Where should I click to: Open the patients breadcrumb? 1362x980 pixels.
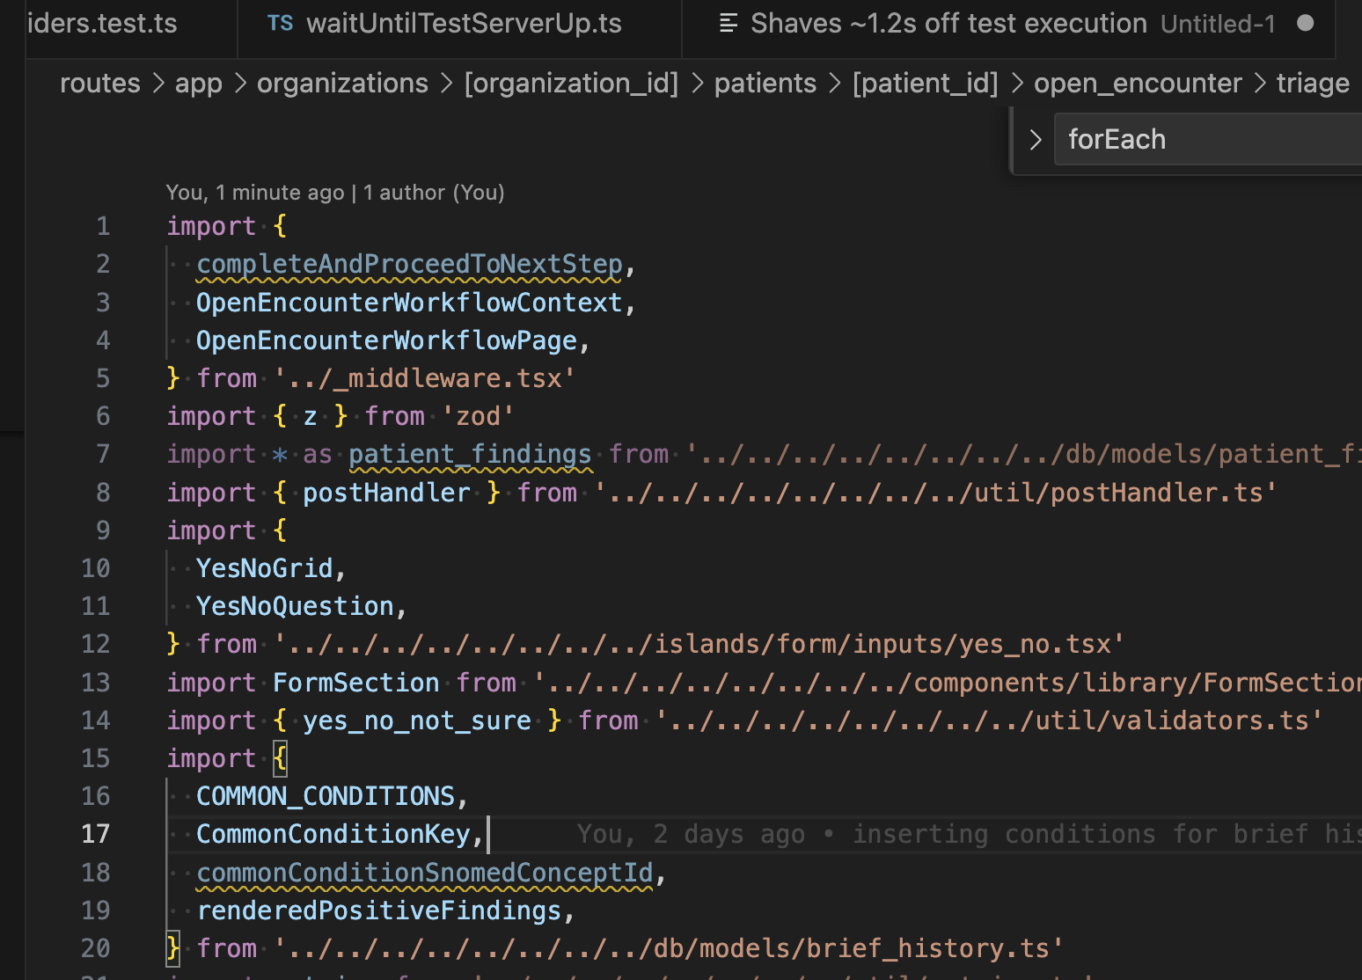pyautogui.click(x=765, y=84)
